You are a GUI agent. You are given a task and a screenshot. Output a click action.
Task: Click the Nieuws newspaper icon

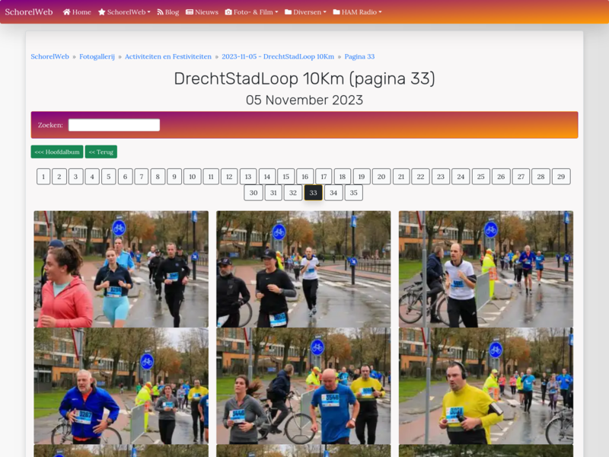coord(190,12)
